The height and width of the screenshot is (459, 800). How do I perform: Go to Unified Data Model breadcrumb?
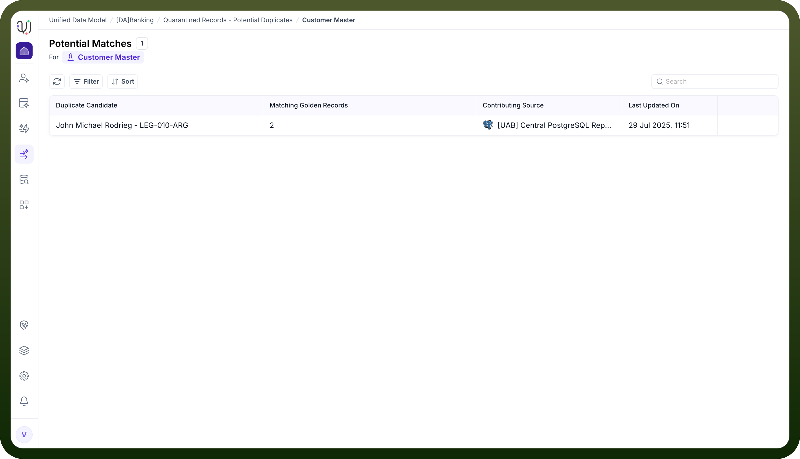point(78,20)
